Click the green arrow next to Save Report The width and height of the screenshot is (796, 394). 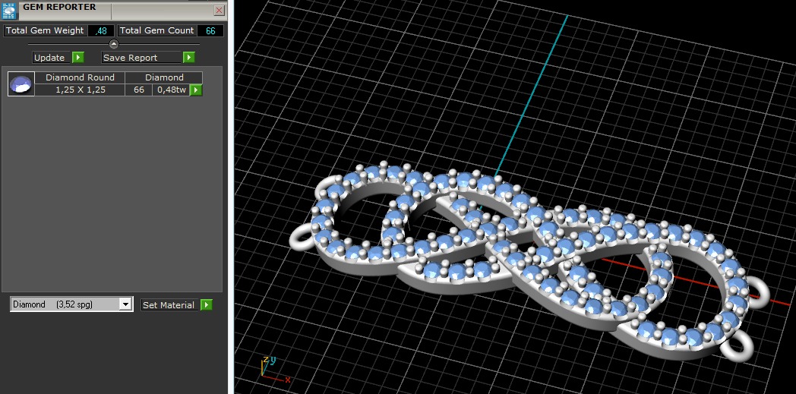coord(189,57)
